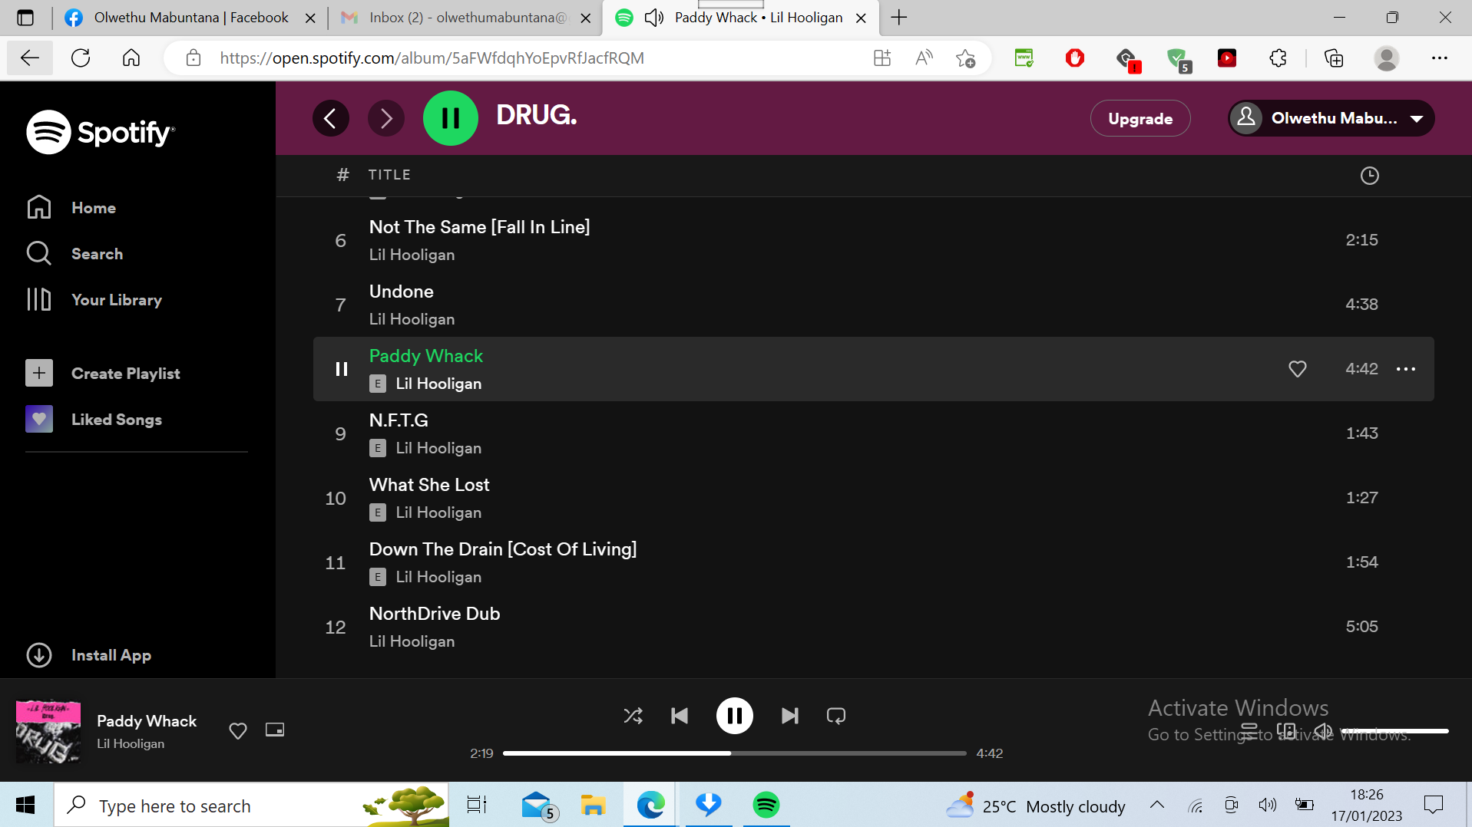Click the Upgrade button
This screenshot has width=1472, height=827.
[1140, 118]
